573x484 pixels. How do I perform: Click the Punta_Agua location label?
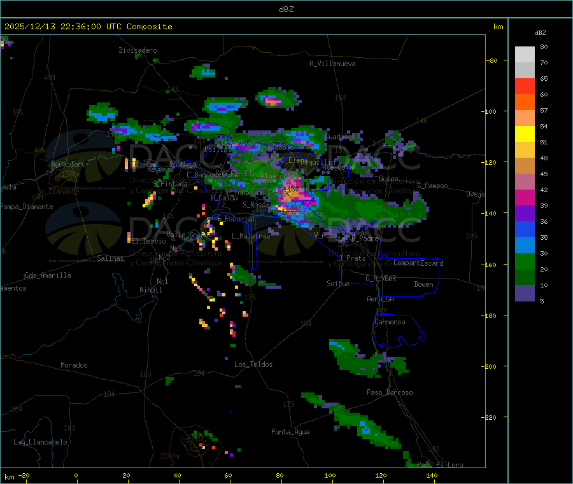(290, 432)
